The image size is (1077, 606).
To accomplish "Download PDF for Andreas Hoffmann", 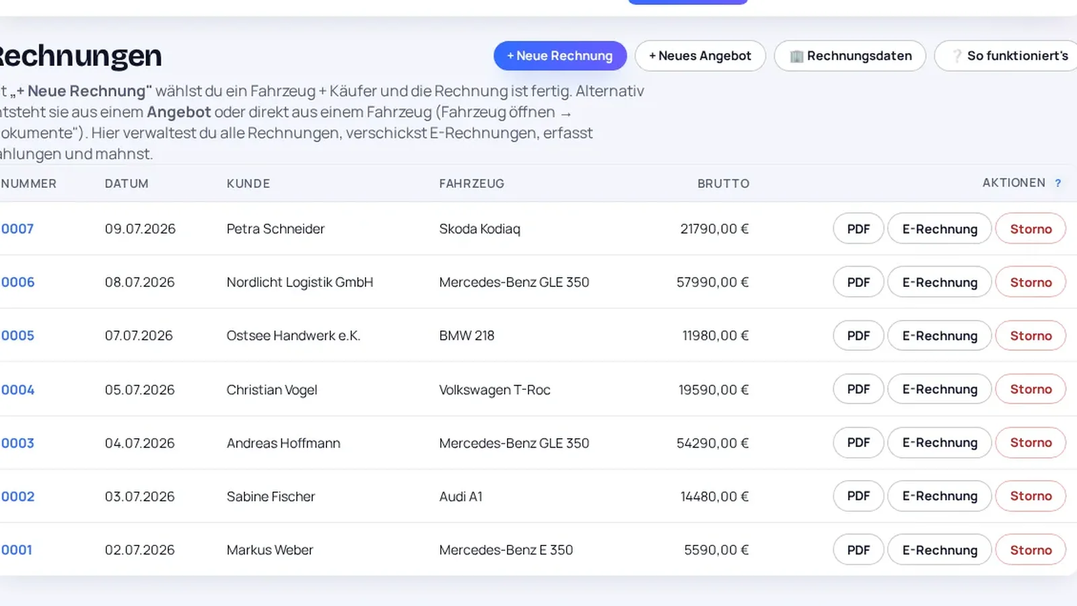I will pos(858,442).
